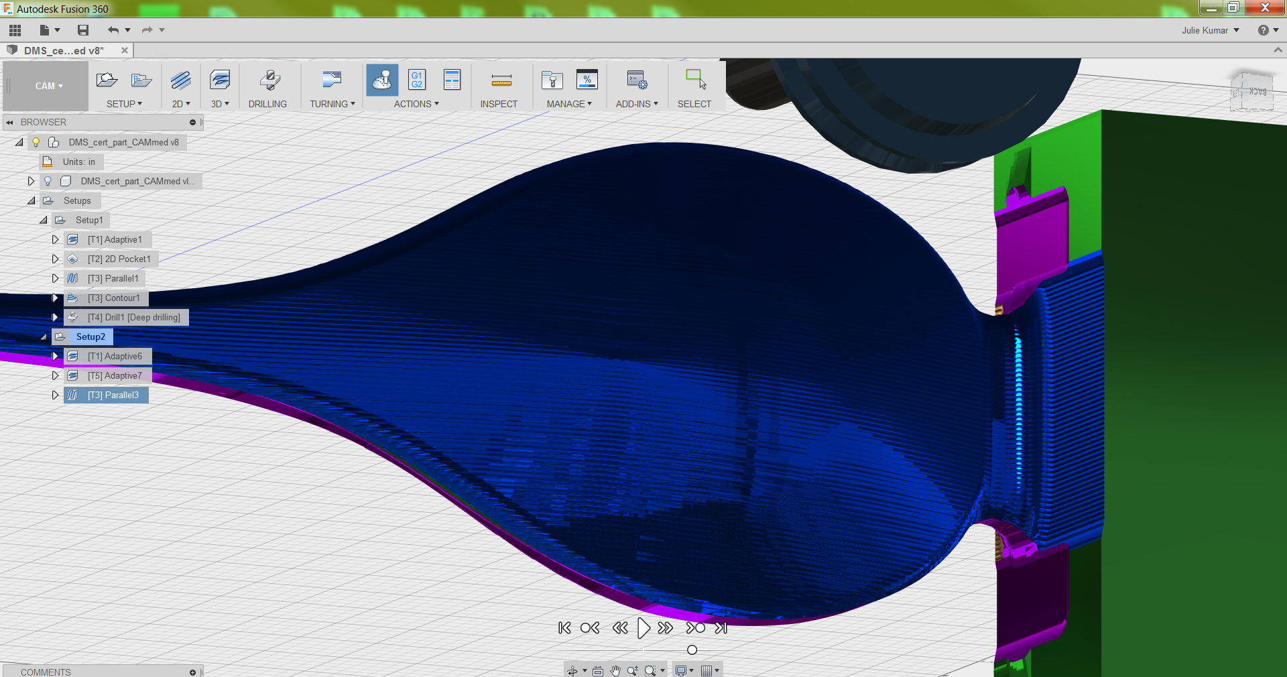Step to the next operation
This screenshot has width=1287, height=677.
(696, 628)
